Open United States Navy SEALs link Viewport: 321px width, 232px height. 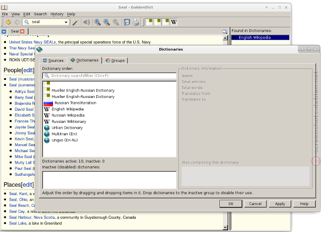[x=33, y=42]
